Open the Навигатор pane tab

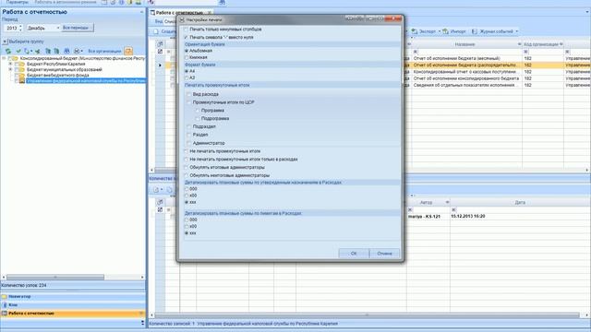[x=73, y=297]
